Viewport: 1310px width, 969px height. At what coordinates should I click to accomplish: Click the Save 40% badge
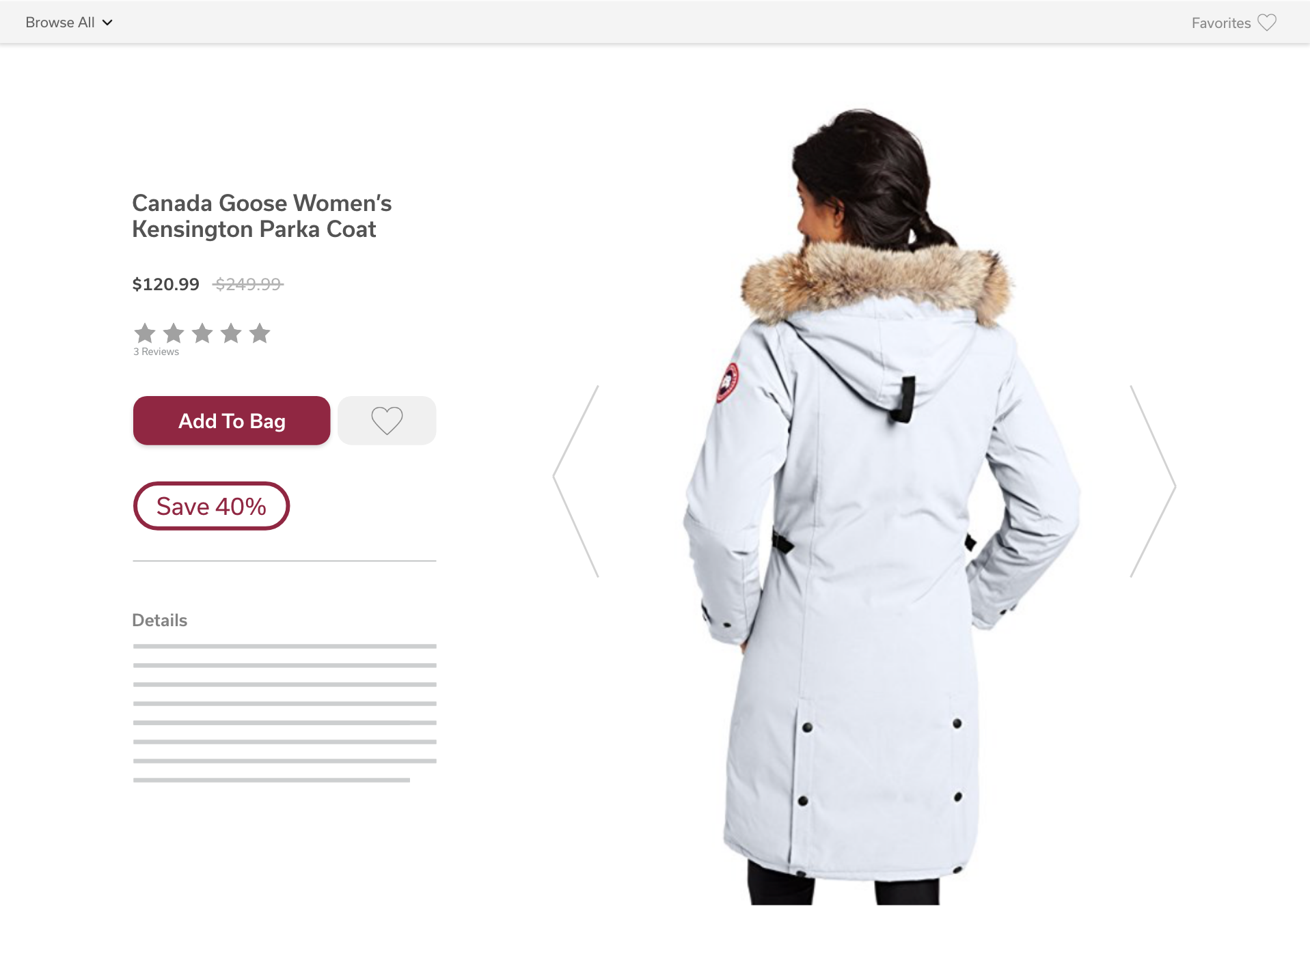click(211, 506)
